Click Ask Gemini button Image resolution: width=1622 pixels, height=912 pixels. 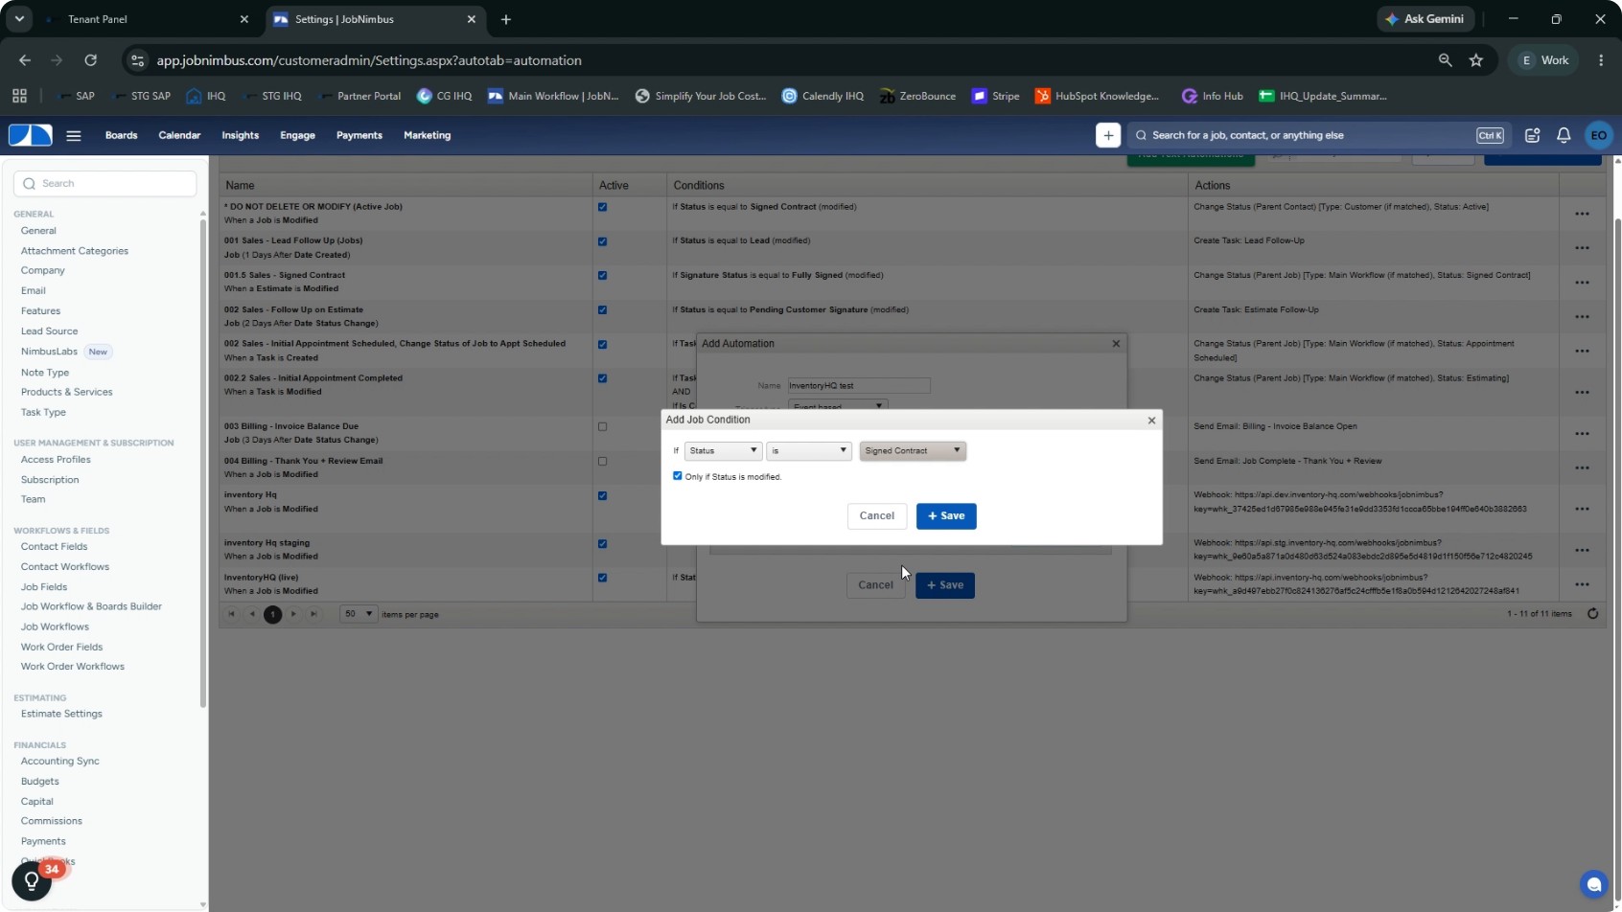(1425, 19)
